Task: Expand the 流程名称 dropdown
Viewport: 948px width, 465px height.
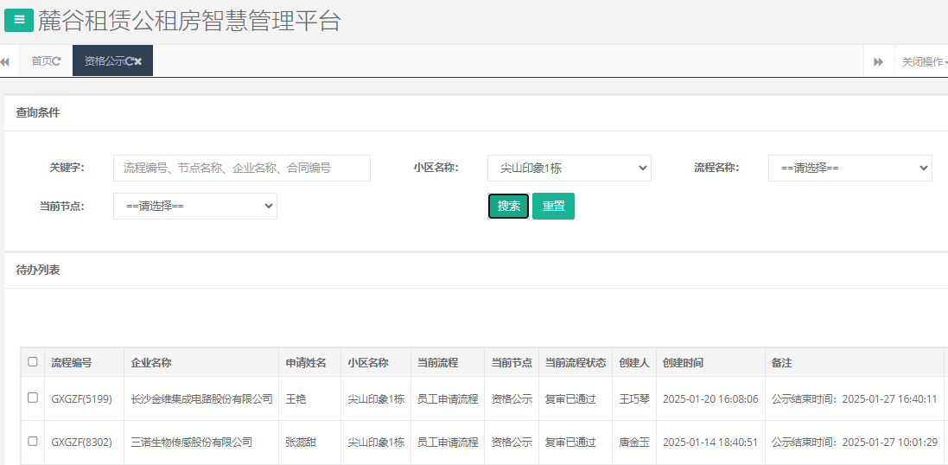Action: coord(849,169)
